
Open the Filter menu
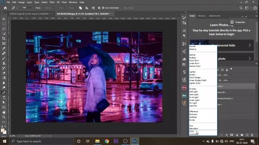pos(52,2)
